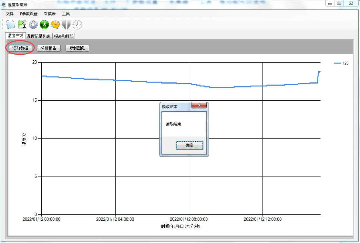Open the F参数设置 menu

point(29,14)
